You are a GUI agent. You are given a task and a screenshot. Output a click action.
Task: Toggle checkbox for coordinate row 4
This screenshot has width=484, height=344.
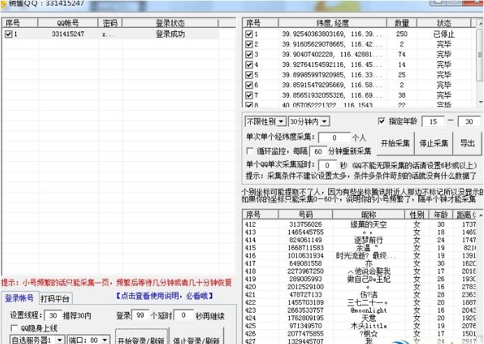point(249,64)
